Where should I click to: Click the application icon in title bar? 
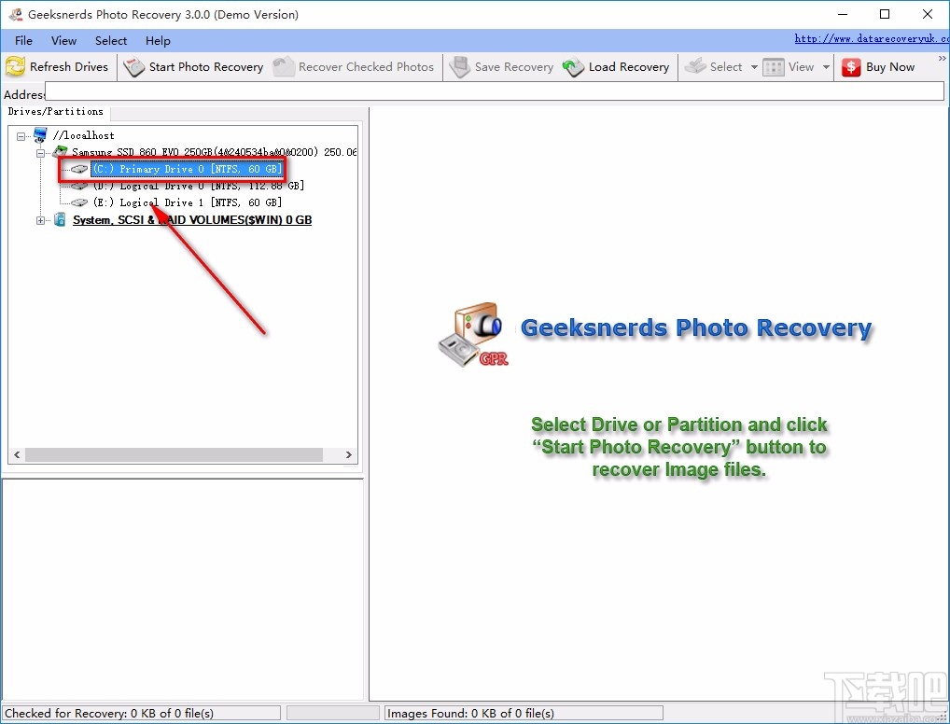coord(16,14)
